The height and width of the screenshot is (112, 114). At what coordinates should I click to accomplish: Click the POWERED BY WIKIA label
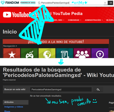click(x=28, y=3)
